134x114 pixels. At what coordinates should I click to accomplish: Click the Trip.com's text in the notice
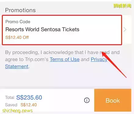37,59
